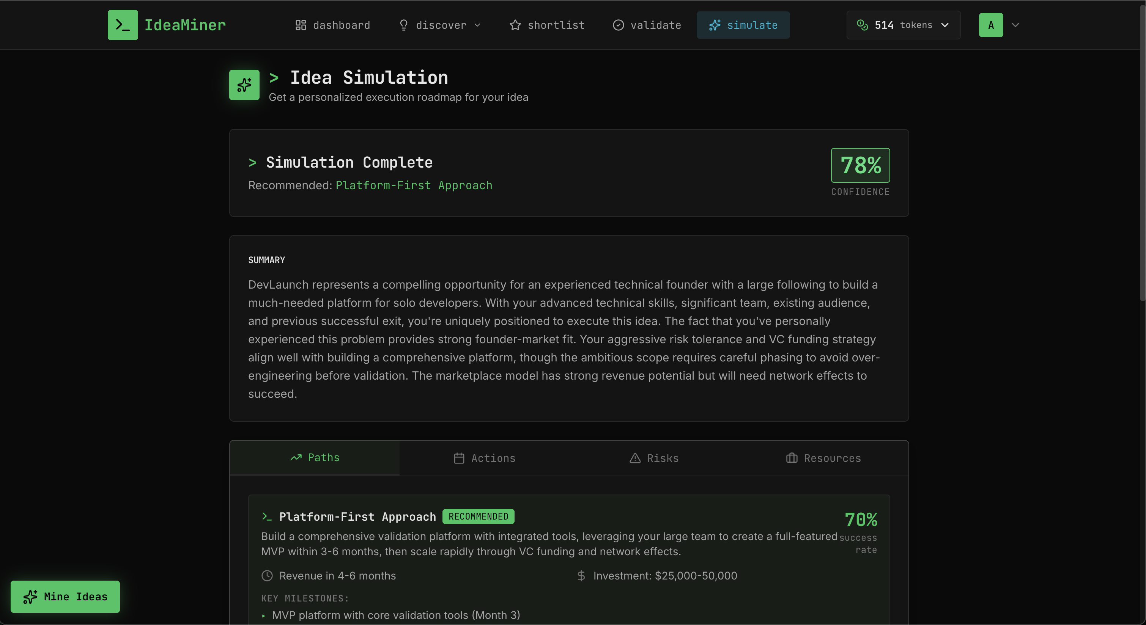1146x625 pixels.
Task: Open the simulate page
Action: (x=743, y=25)
